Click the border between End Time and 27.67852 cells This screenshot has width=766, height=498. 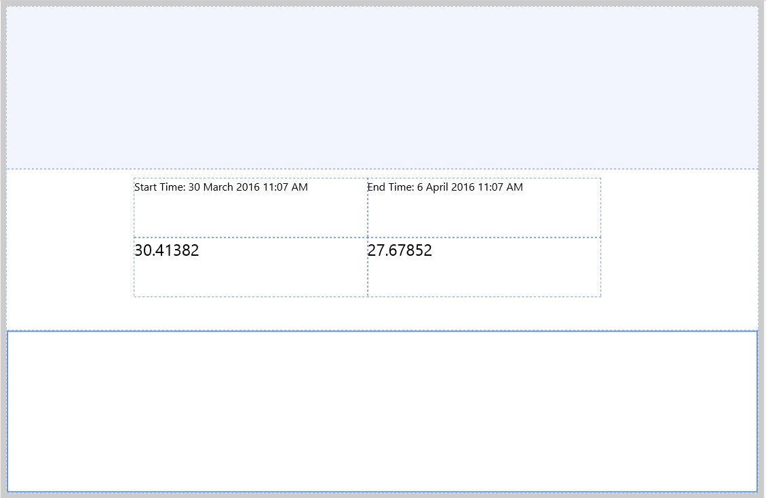click(x=484, y=237)
